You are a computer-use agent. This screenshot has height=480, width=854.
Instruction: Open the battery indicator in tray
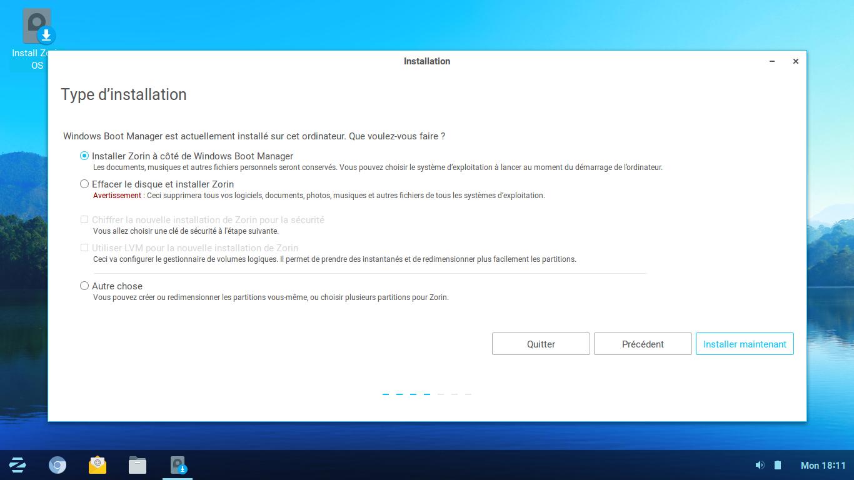pyautogui.click(x=778, y=465)
